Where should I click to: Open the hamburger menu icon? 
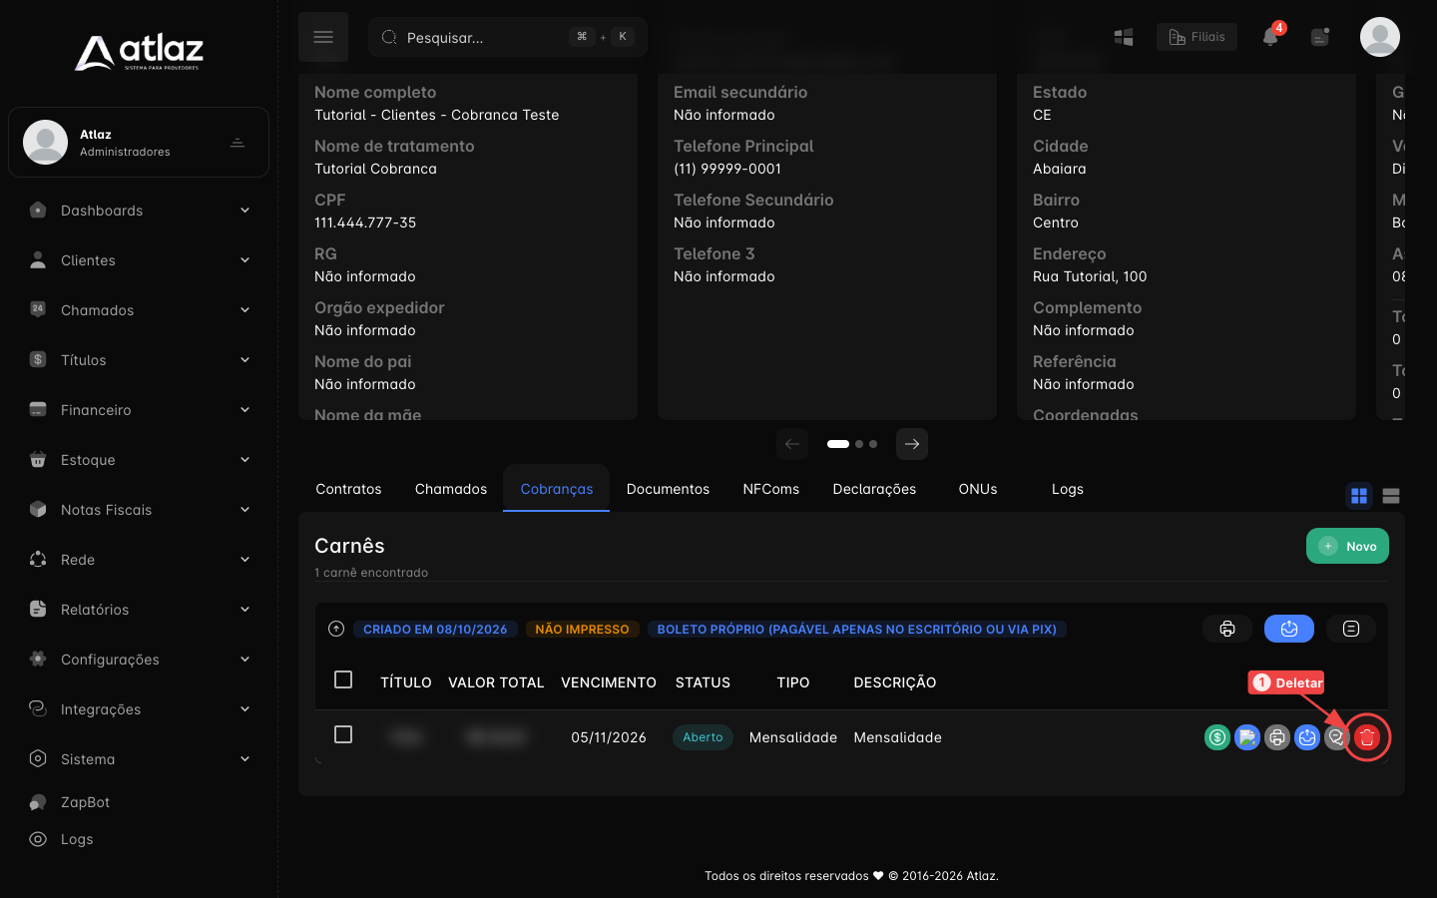[323, 37]
